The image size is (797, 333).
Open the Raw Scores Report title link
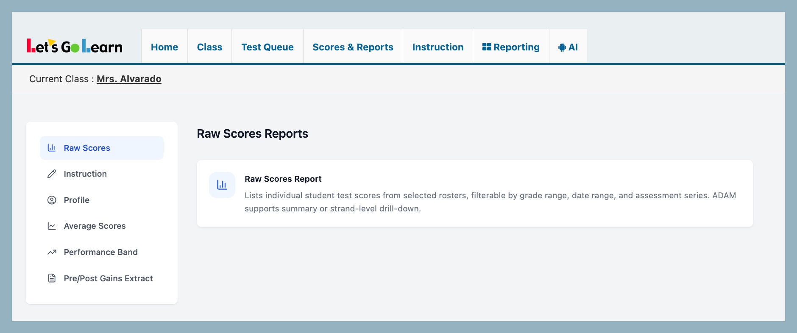point(283,179)
